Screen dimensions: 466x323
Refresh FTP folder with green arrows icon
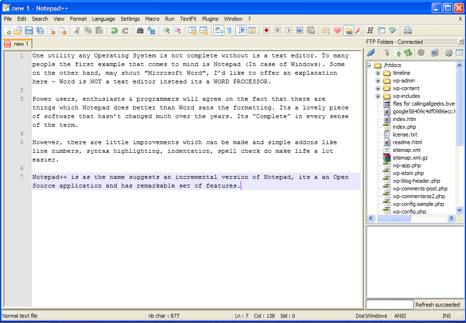(x=408, y=53)
